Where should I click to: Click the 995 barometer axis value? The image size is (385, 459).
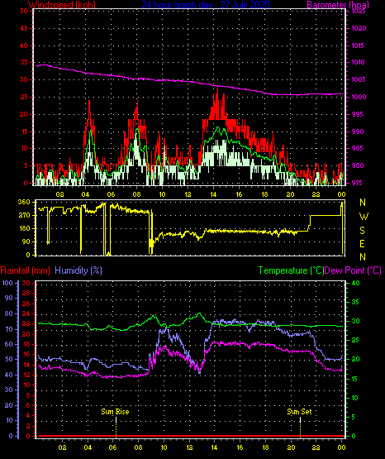click(x=357, y=114)
